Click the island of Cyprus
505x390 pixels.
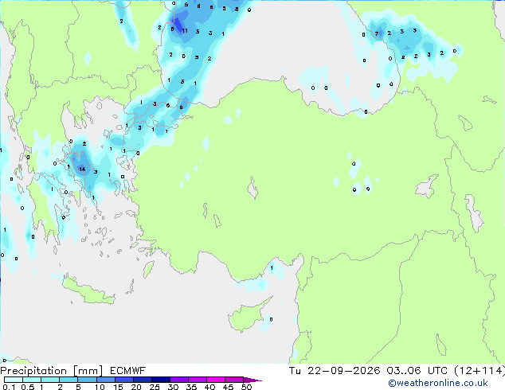(248, 315)
